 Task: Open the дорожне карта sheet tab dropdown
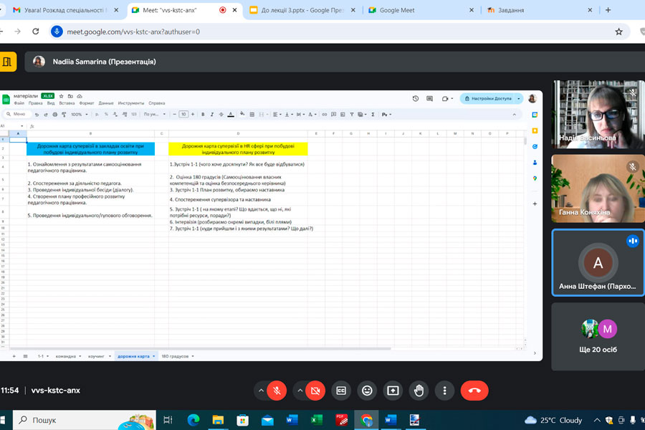click(153, 356)
